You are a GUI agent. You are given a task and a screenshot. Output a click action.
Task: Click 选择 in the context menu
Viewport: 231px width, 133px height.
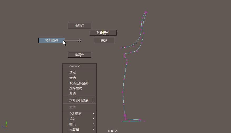pyautogui.click(x=80, y=72)
